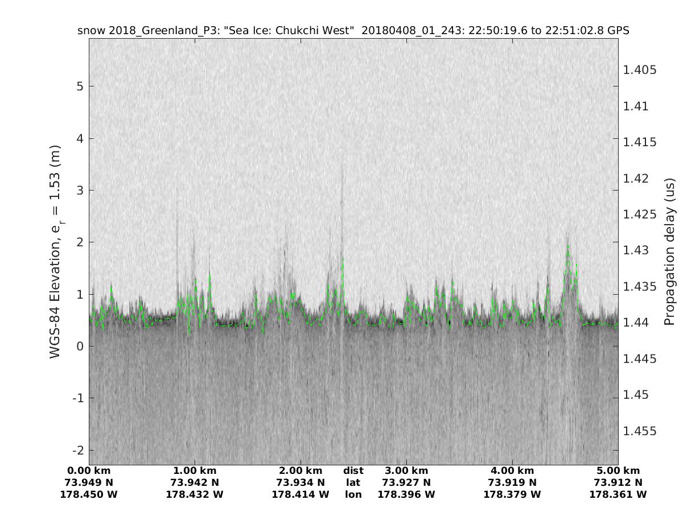The image size is (683, 512).
Task: Select the 4.00 km distance tick label
Action: pos(512,471)
